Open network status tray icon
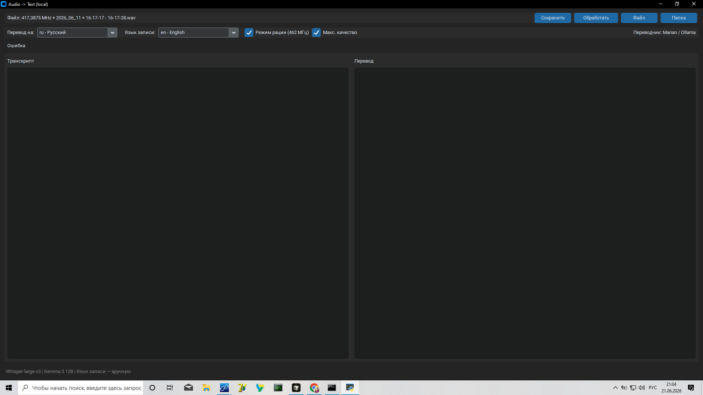This screenshot has width=703, height=395. [x=633, y=388]
